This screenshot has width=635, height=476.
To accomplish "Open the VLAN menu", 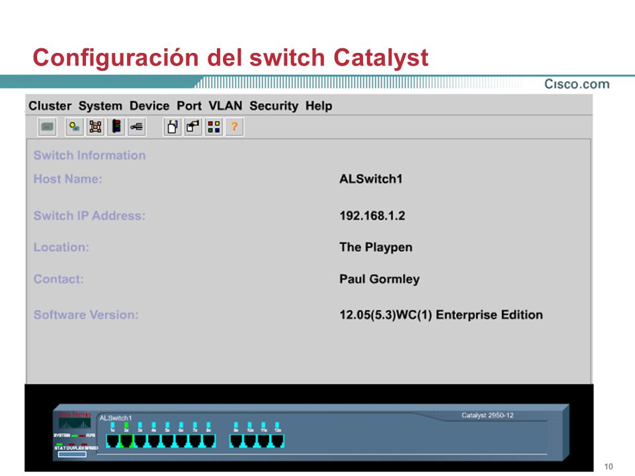I will click(225, 106).
